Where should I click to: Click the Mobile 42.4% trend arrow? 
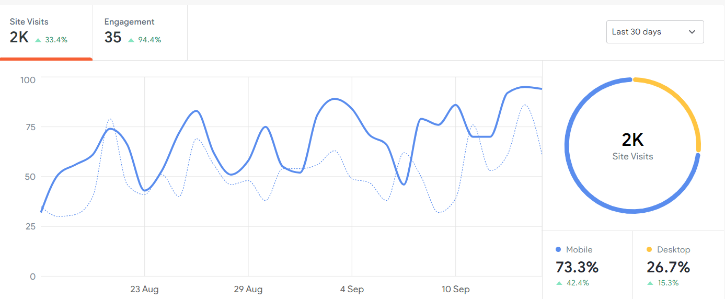pos(559,283)
